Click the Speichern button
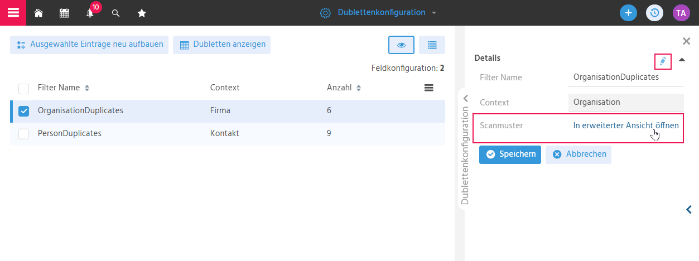Screen dimensions: 699x261 coord(510,154)
